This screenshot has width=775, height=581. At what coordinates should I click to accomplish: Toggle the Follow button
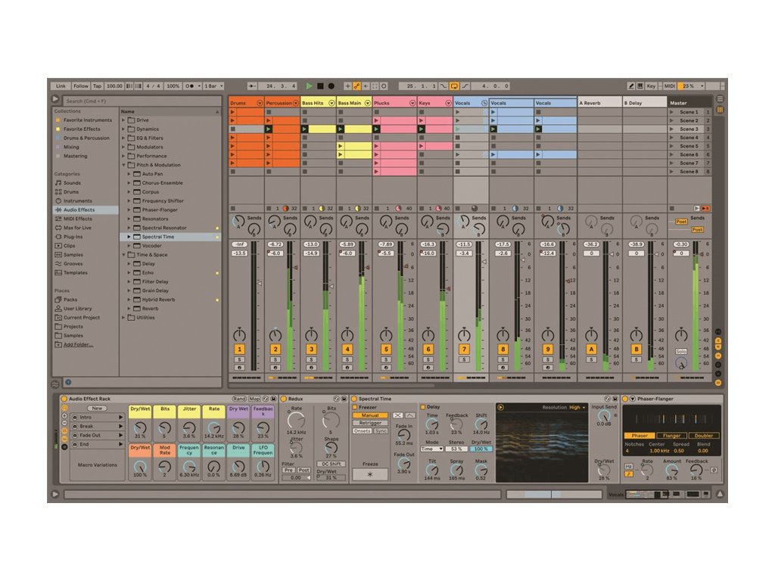(81, 86)
